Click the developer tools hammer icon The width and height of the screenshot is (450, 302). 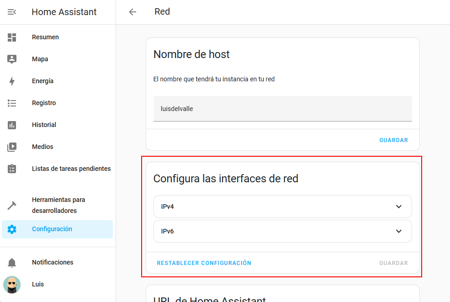coord(12,205)
